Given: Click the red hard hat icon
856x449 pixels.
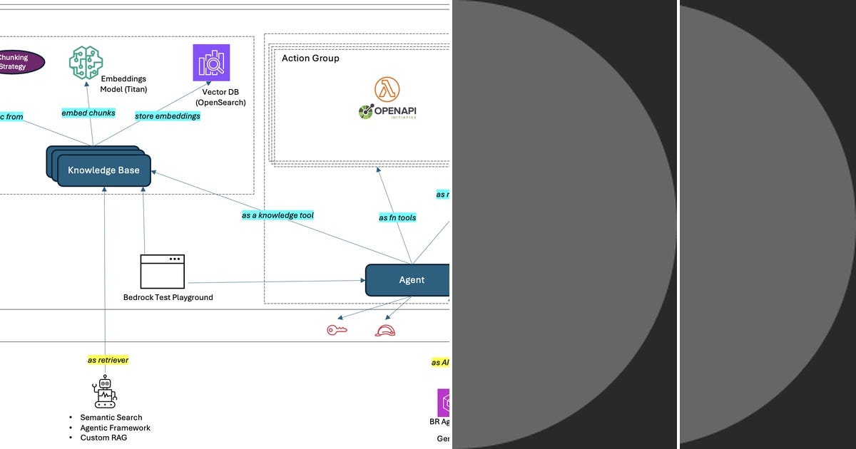Looking at the screenshot, I should point(384,329).
